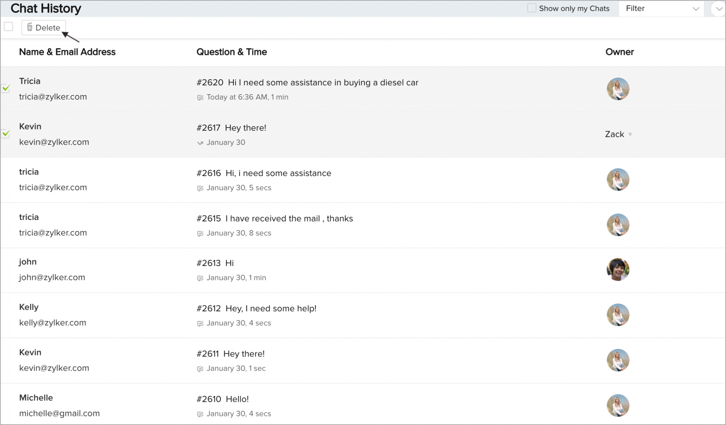This screenshot has width=726, height=425.
Task: Open chat '#2616 Hi, i need some assistance'
Action: (264, 173)
